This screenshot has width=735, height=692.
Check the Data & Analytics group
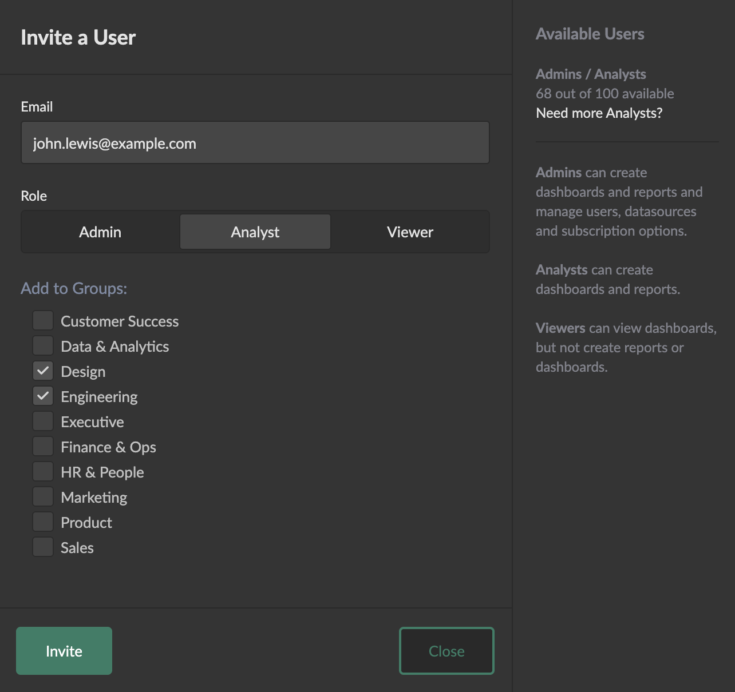click(x=43, y=346)
